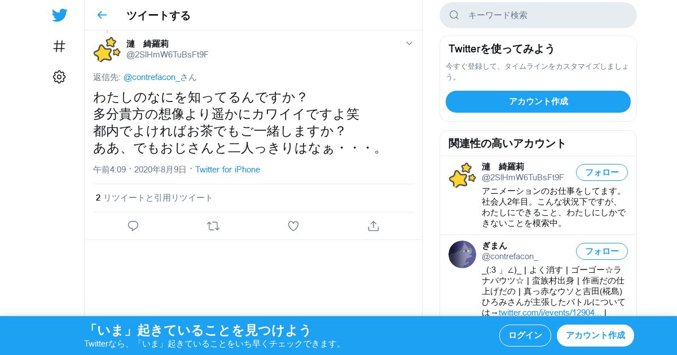Viewport: 677px width, 355px height.
Task: Open the @contrefacon_ reply mention link
Action: [x=152, y=77]
